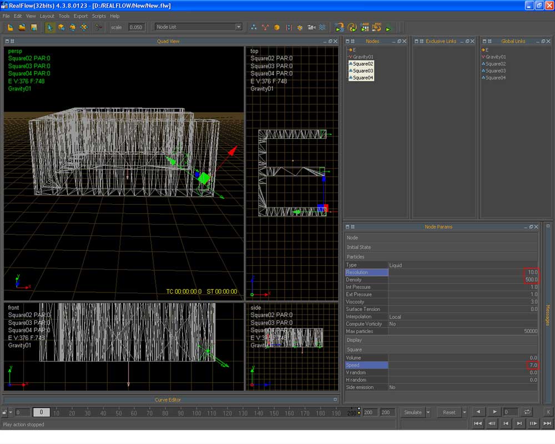Click the New Project icon in toolbar
The height and width of the screenshot is (444, 555).
10,27
